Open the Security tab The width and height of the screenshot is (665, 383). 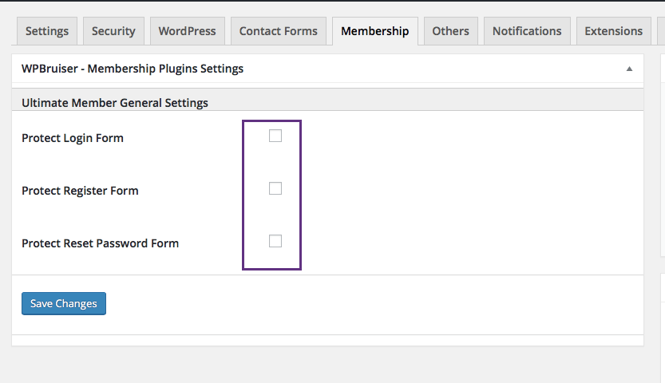pos(113,31)
